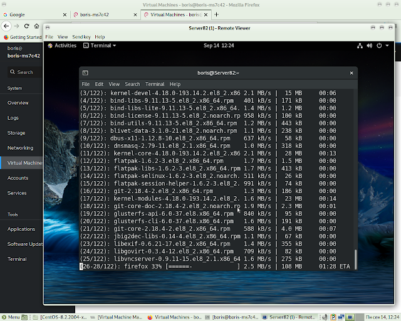Screen dimensions: 401x321
Task: Click the network tray icon in taskbar
Action: pos(341,317)
